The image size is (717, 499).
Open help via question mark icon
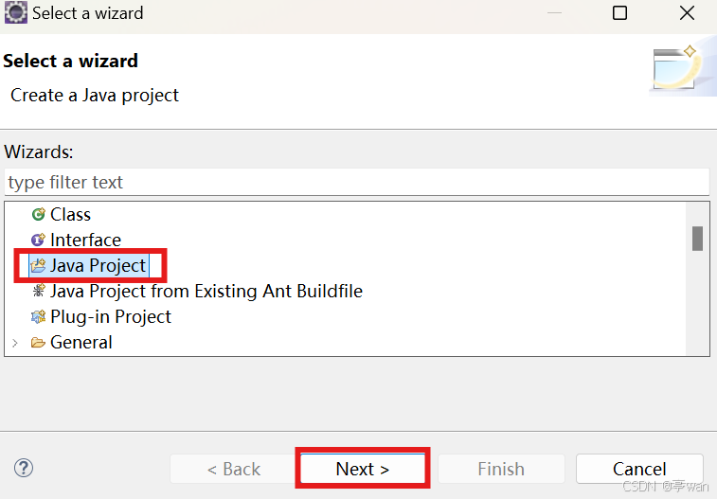(x=24, y=468)
